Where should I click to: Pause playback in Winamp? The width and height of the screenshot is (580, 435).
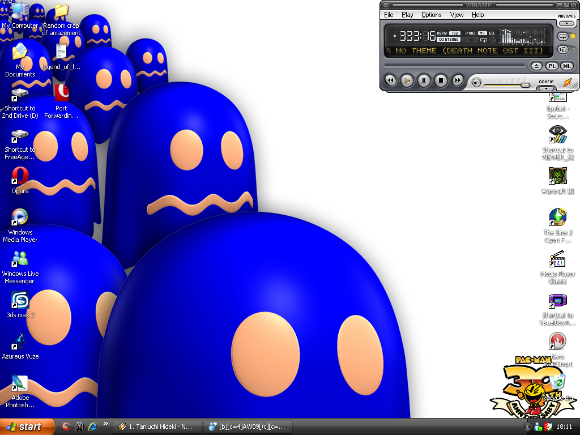(x=424, y=80)
